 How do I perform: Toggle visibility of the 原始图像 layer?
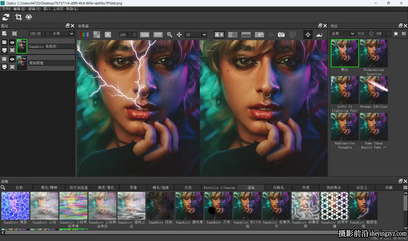[x=12, y=59]
